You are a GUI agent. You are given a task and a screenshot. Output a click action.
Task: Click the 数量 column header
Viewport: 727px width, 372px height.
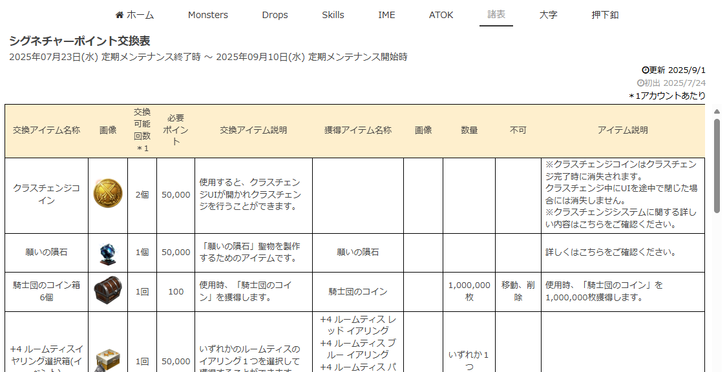pyautogui.click(x=469, y=130)
